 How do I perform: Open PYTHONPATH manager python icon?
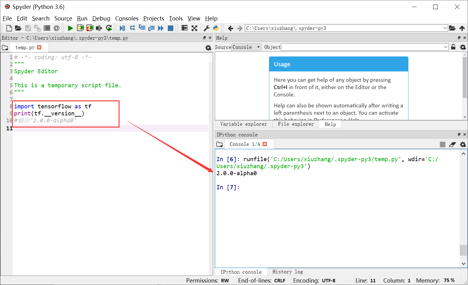click(x=216, y=28)
